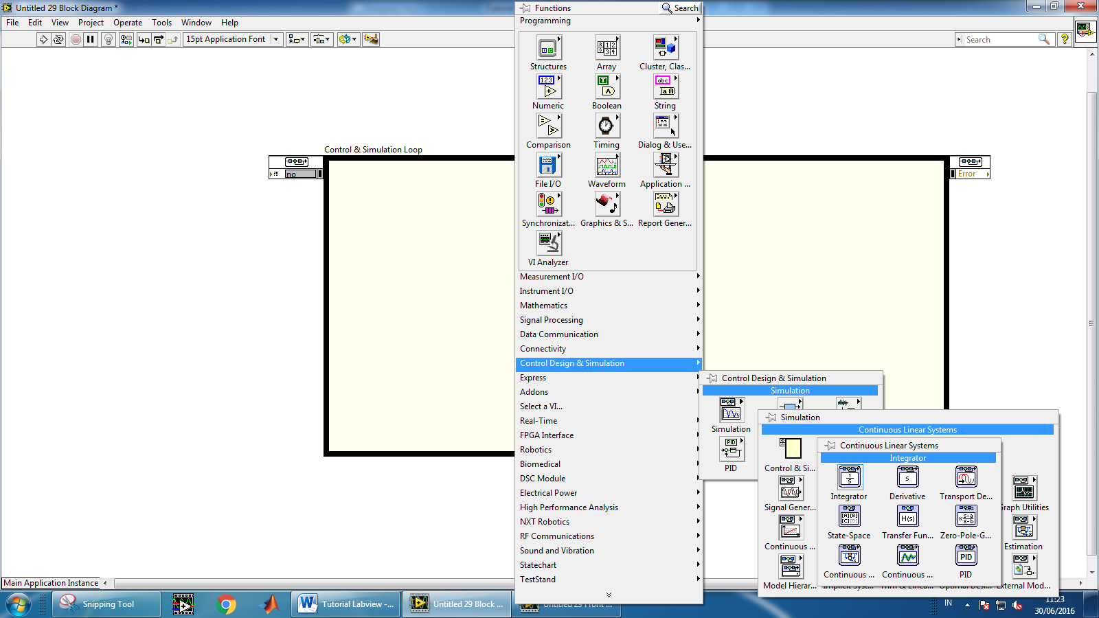Open the Array palette icon

pos(607,47)
